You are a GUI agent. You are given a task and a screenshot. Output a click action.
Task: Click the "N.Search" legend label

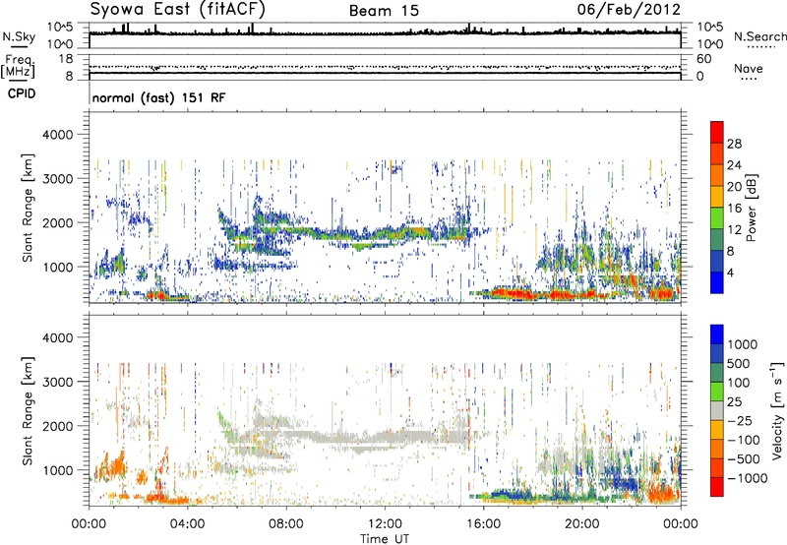[x=759, y=36]
